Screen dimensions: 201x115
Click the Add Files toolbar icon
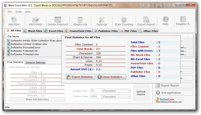tap(14, 20)
